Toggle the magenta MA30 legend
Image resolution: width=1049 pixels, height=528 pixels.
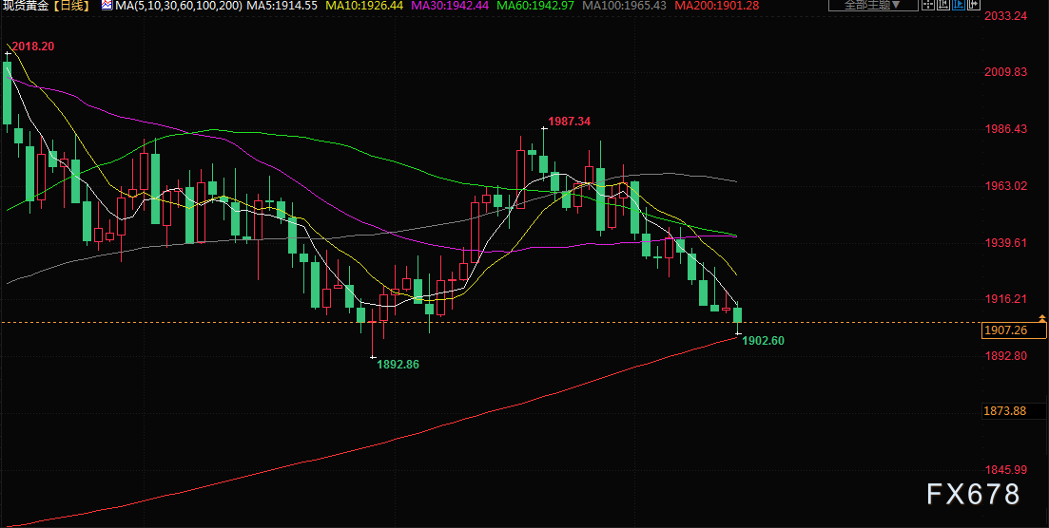click(450, 6)
